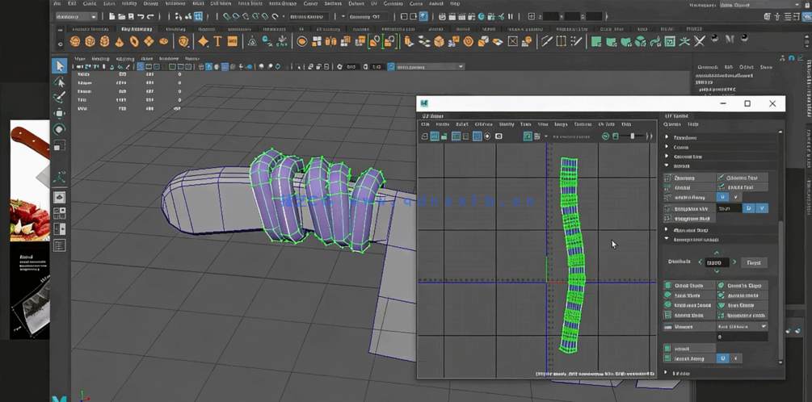Create a polygon cone from the shelf
This screenshot has height=402, width=812.
click(119, 41)
